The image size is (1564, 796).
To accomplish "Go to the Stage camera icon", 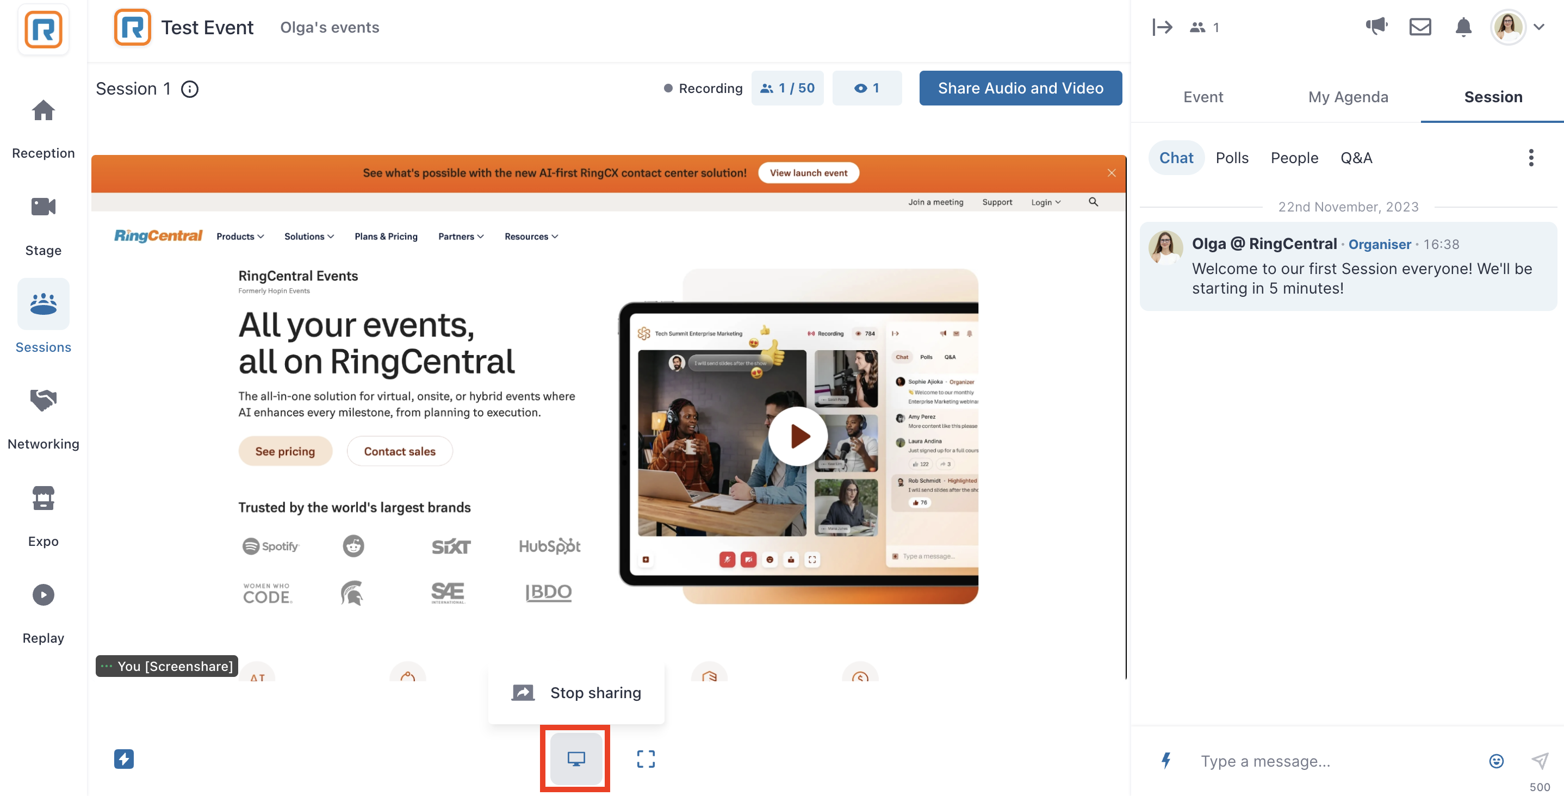I will [x=43, y=207].
